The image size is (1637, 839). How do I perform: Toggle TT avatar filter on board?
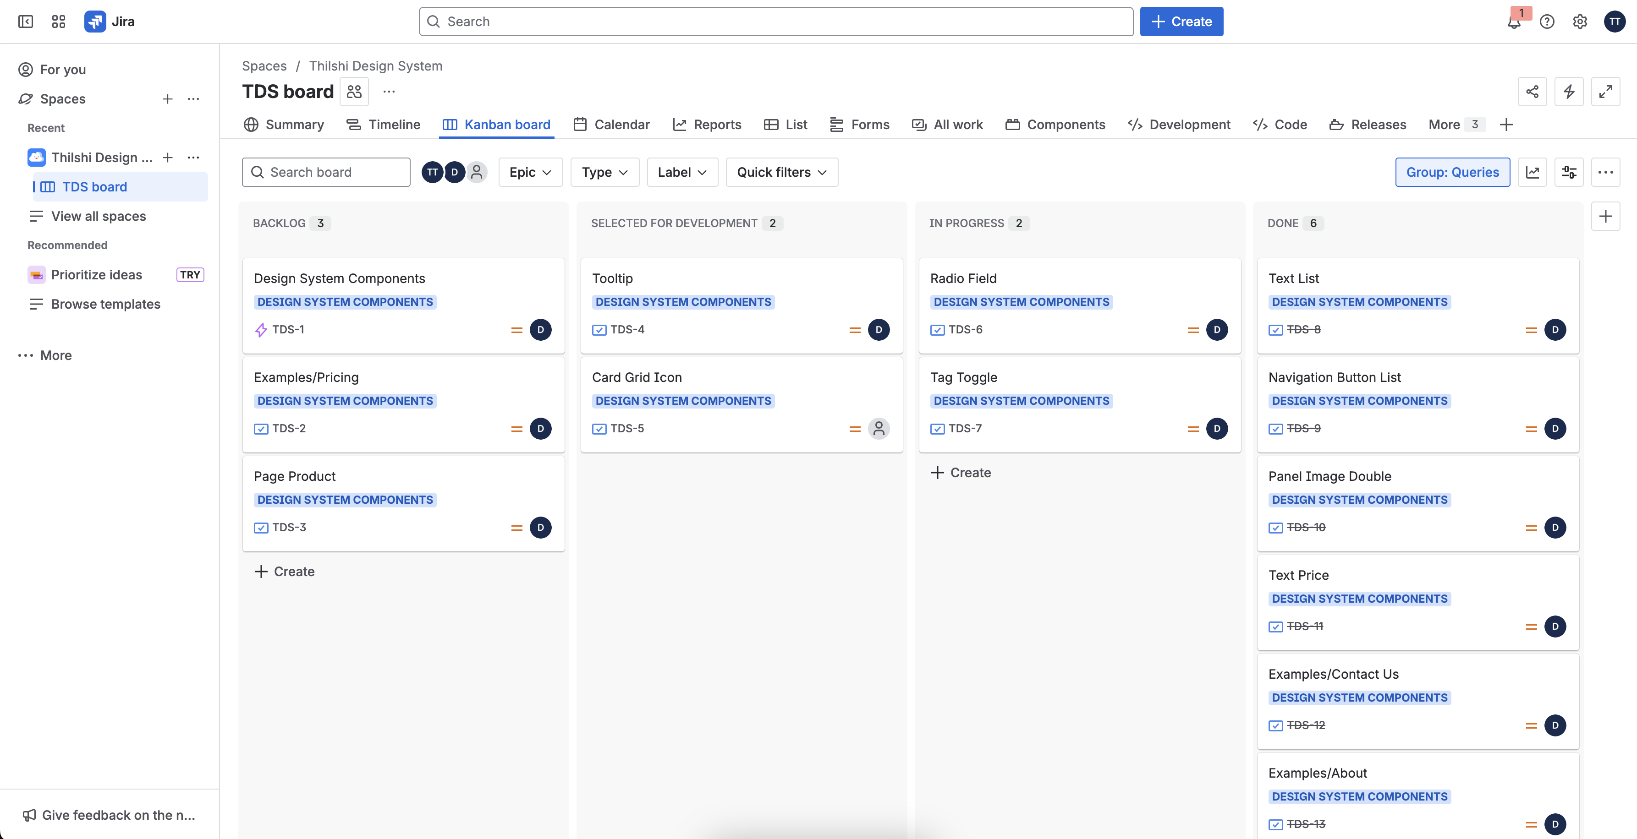point(432,173)
